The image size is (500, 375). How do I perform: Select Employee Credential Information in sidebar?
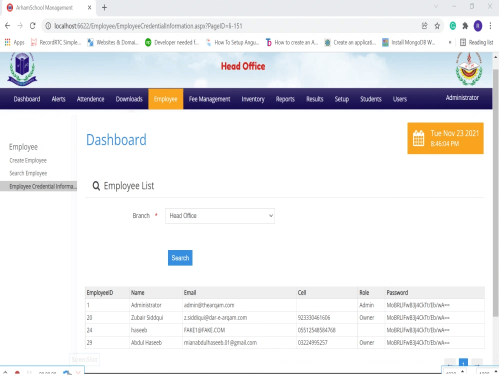[38, 186]
